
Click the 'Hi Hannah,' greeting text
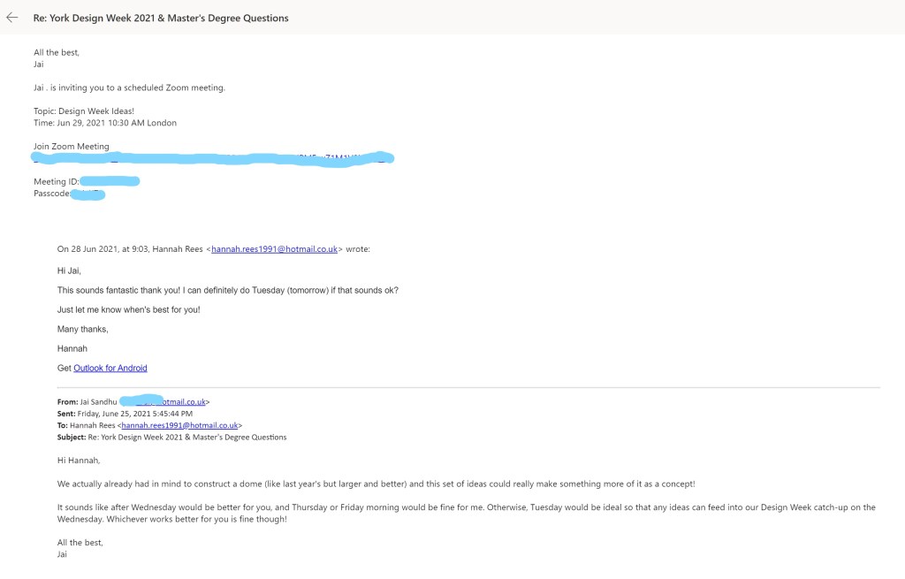tap(79, 461)
